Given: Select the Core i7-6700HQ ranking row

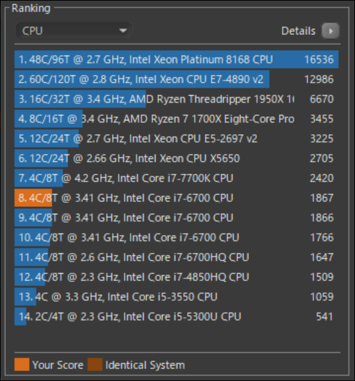Looking at the screenshot, I should tap(177, 257).
